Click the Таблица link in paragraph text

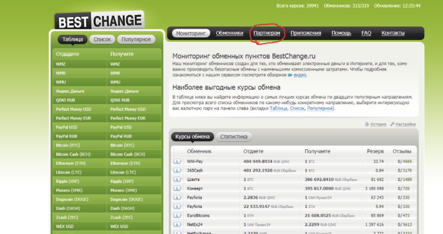(x=278, y=108)
